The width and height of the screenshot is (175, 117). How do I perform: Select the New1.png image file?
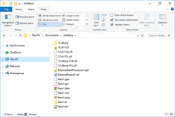[62, 97]
